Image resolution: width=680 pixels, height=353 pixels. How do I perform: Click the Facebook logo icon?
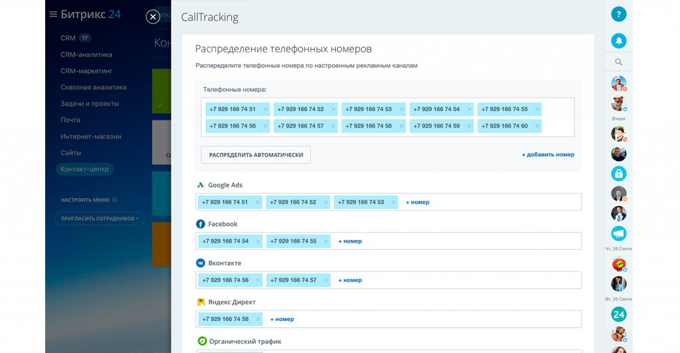point(201,224)
